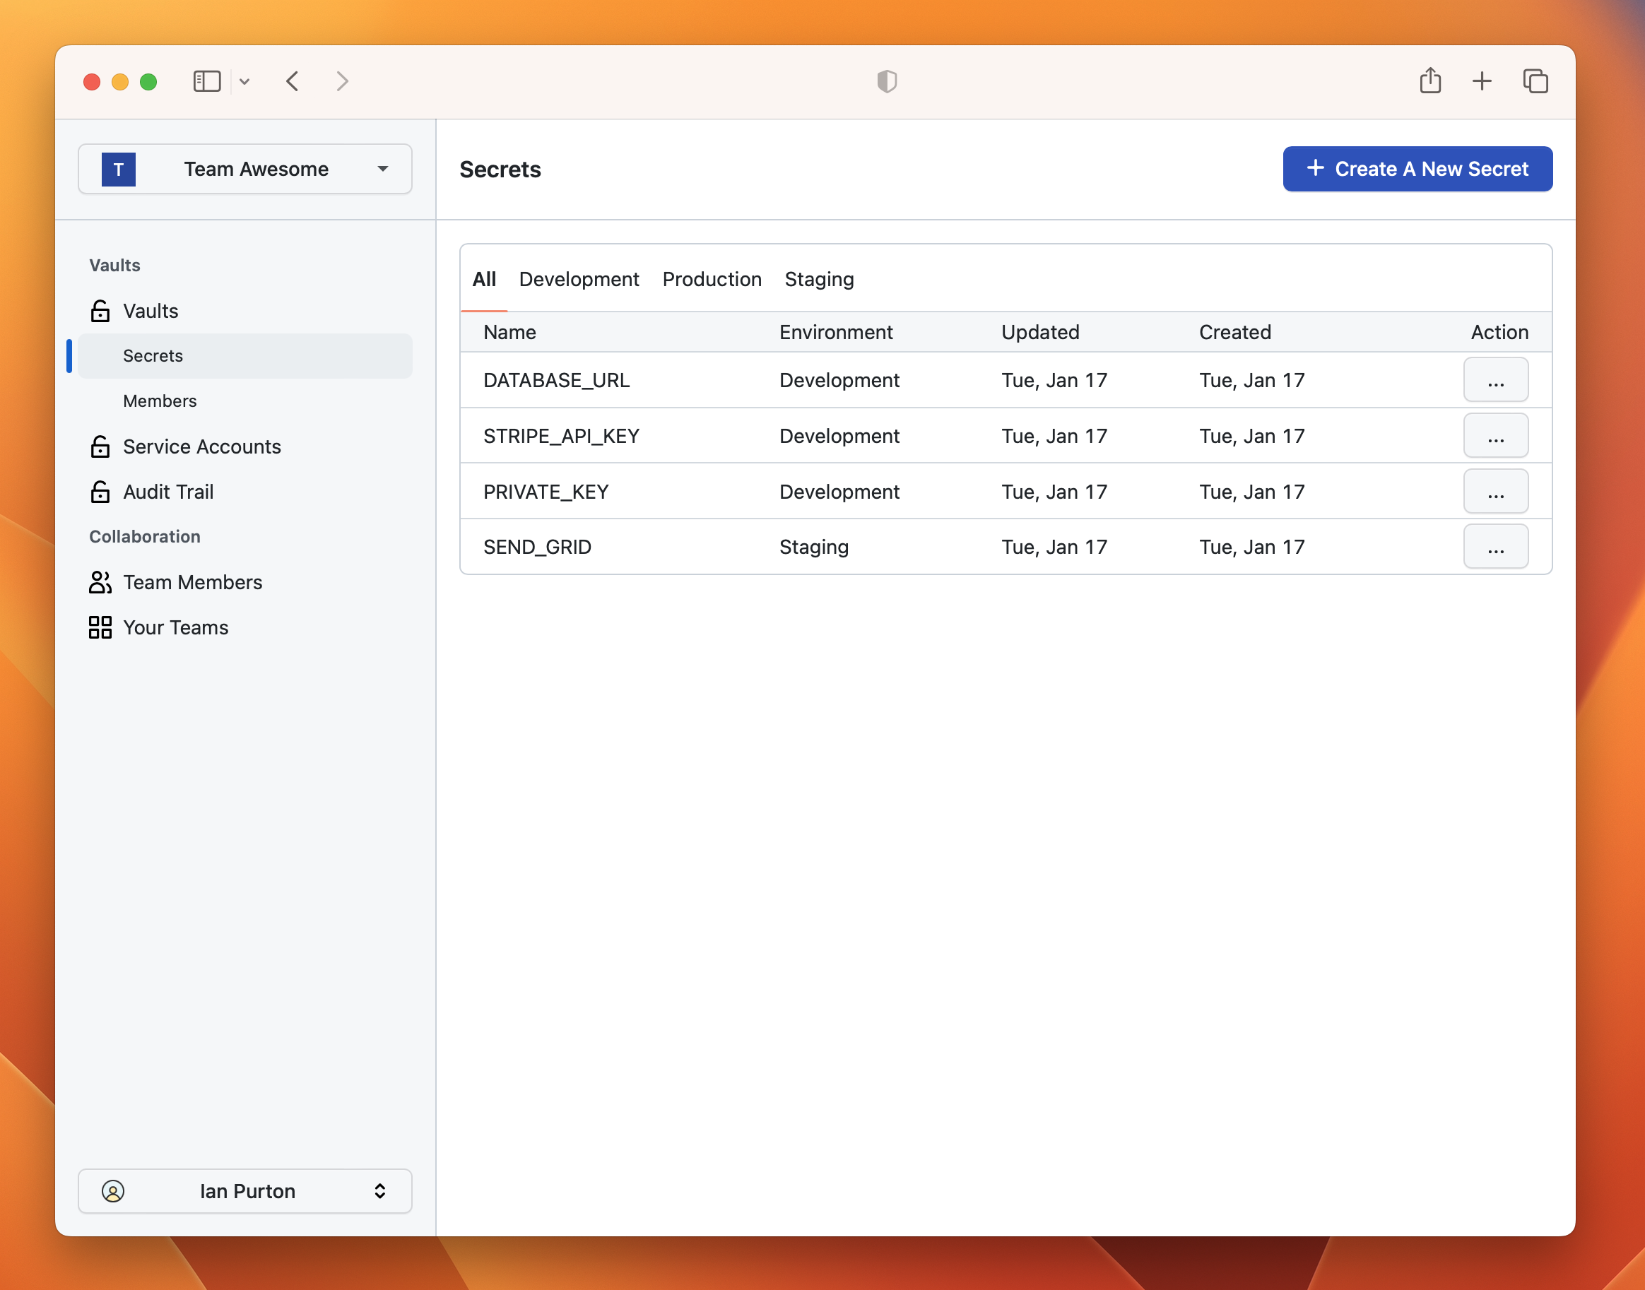Select the Development environment filter
Screen dimensions: 1645x1290
[x=579, y=278]
